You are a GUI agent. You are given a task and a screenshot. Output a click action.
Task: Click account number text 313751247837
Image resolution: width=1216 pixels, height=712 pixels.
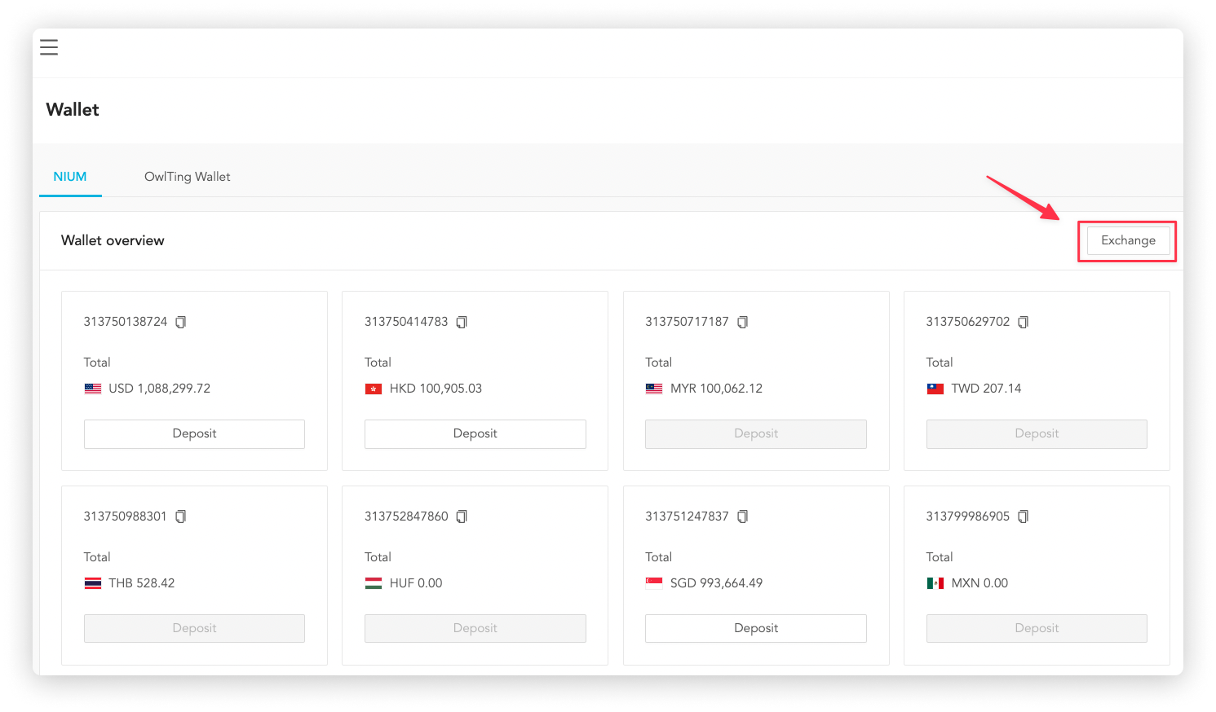(687, 516)
